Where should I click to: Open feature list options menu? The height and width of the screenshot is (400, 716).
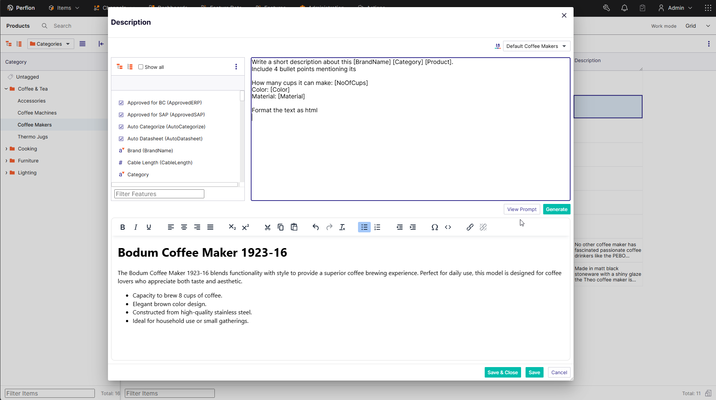[236, 67]
